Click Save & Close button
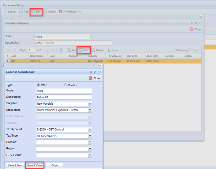The height and width of the screenshot is (169, 216). pos(35,165)
